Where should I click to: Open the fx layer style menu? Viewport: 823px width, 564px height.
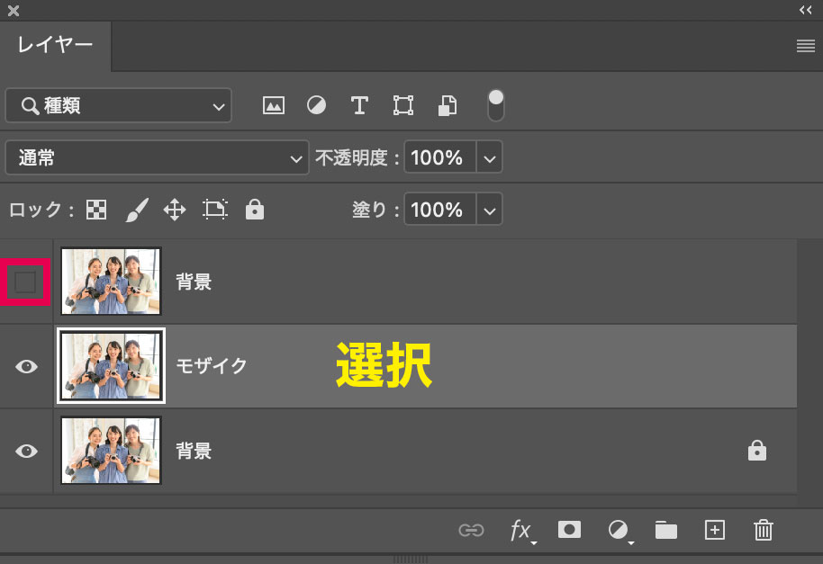pos(523,531)
